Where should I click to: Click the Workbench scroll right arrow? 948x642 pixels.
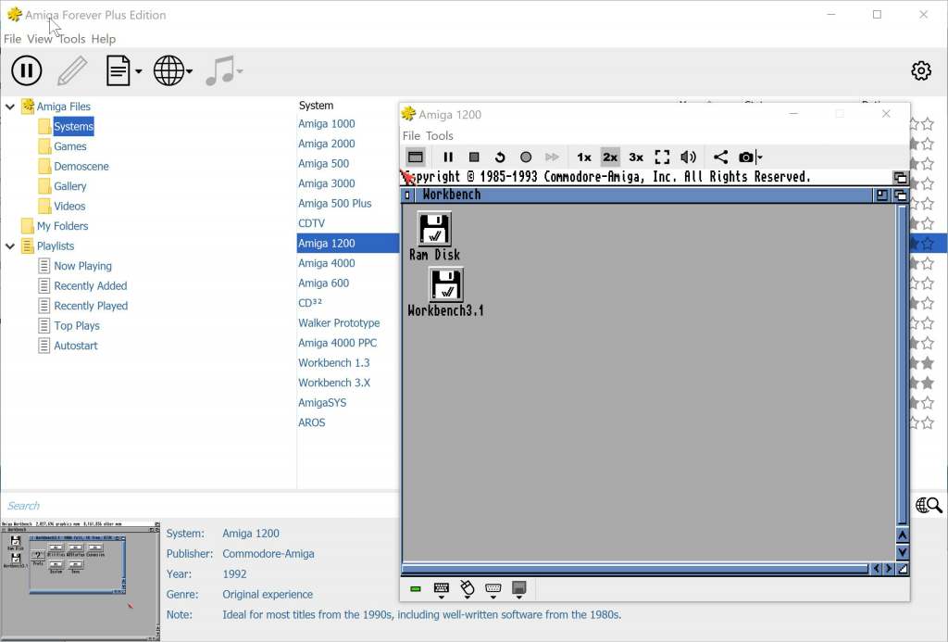click(889, 569)
